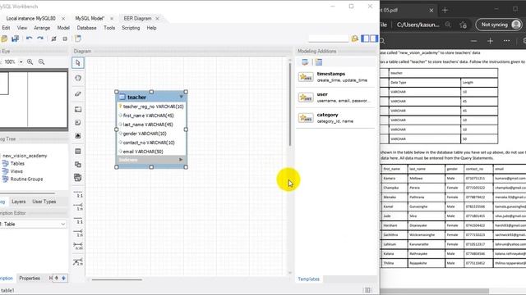Zoom in on the diagram with the plus magnifier

point(30,62)
